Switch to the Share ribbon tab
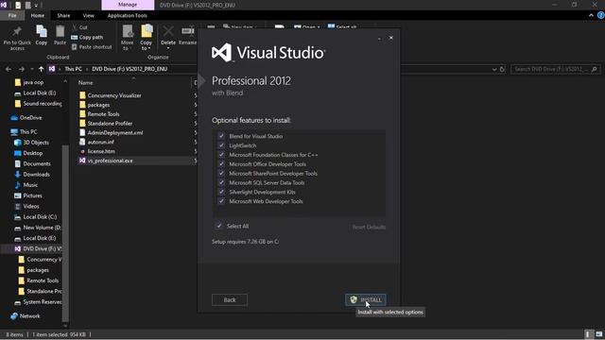The image size is (605, 340). point(63,15)
